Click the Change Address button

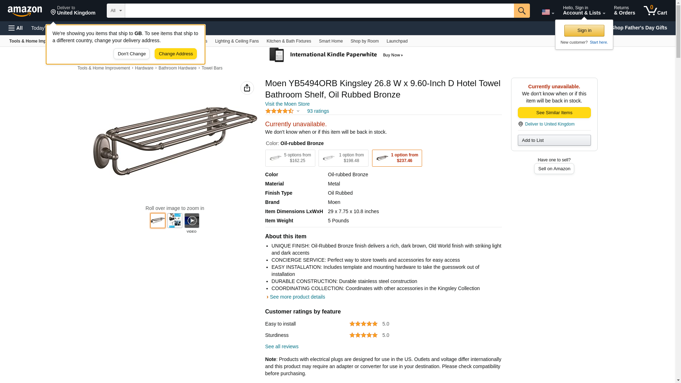pos(176,54)
